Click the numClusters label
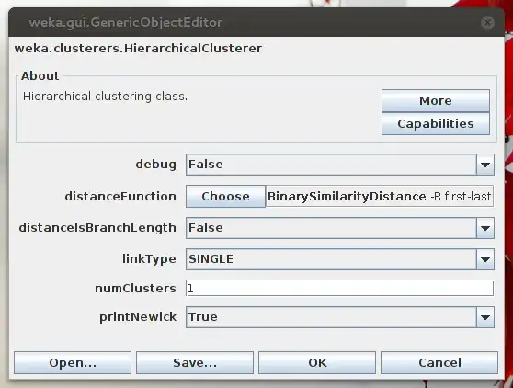Viewport: 513px width, 388px height. [135, 289]
